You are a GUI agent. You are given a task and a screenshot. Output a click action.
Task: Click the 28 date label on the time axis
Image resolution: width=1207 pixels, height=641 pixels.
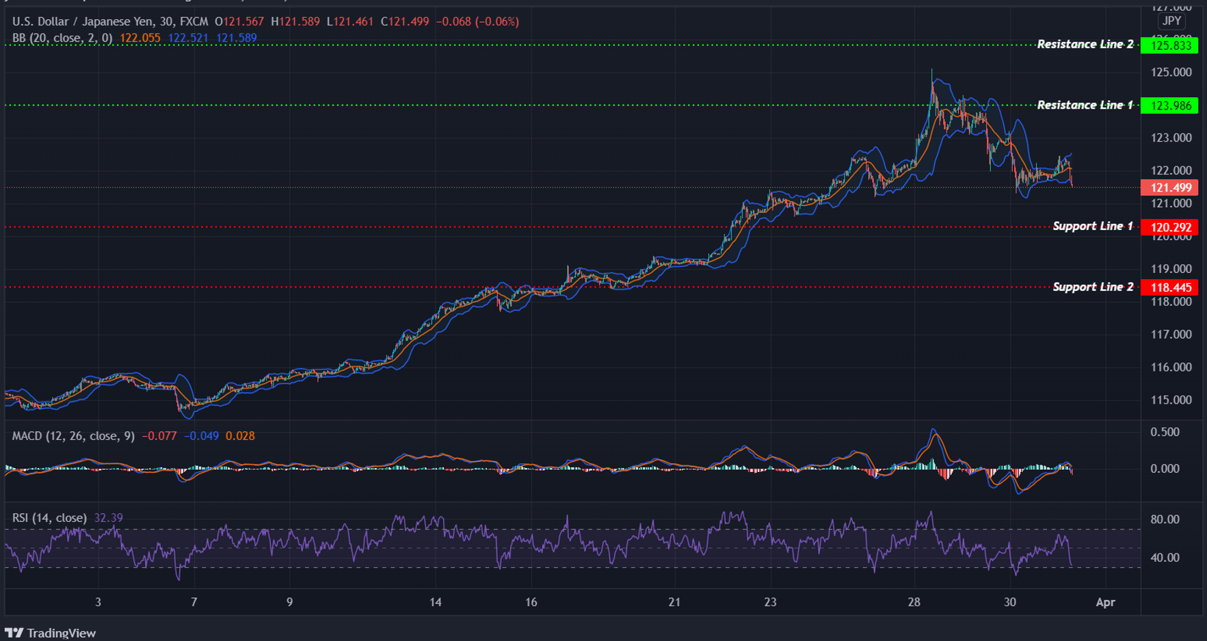914,603
